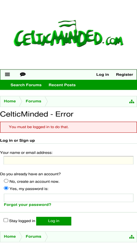Viewport: 137px width, 244px height.
Task: Go to Home in top breadcrumb
Action: coord(10,101)
